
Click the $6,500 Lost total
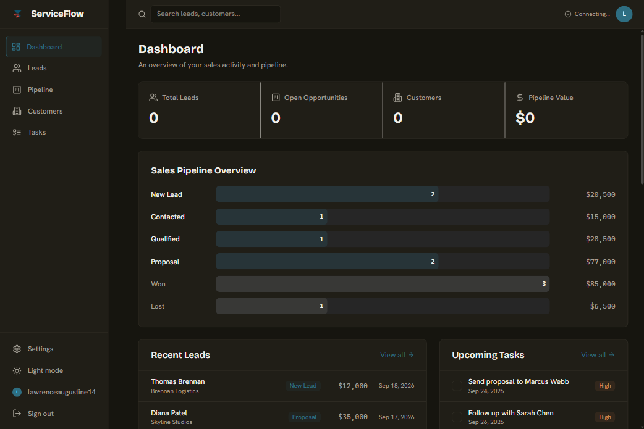point(603,306)
